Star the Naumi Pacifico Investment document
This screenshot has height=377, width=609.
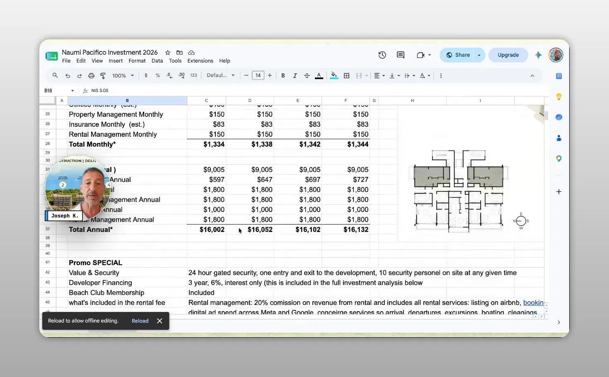(168, 53)
